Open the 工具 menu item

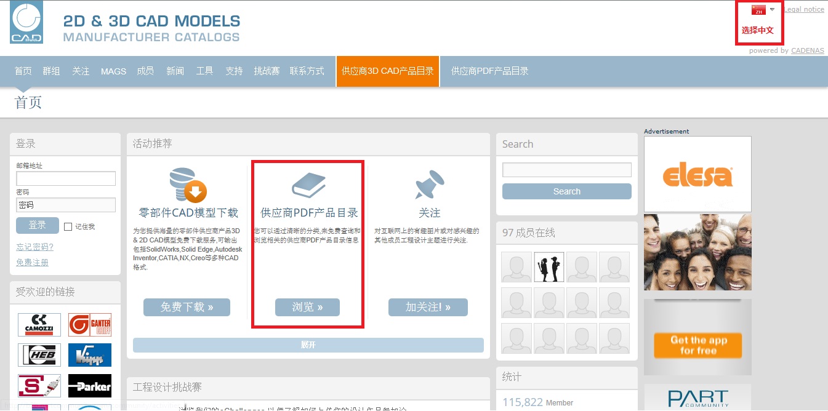point(205,71)
